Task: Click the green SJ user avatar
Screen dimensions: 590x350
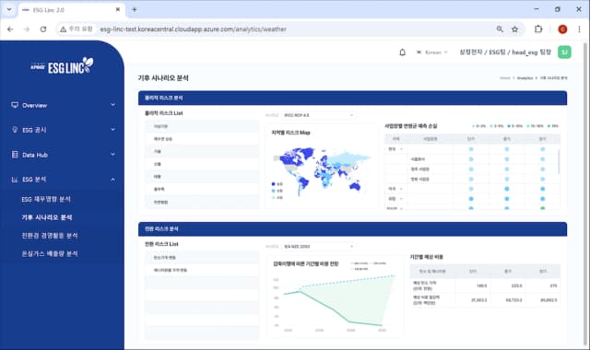Action: [x=564, y=52]
